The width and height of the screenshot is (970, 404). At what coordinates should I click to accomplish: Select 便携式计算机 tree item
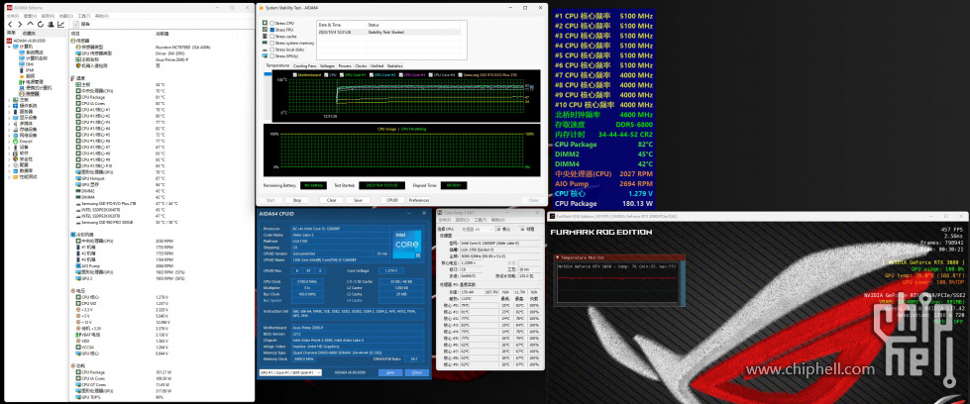(x=35, y=87)
